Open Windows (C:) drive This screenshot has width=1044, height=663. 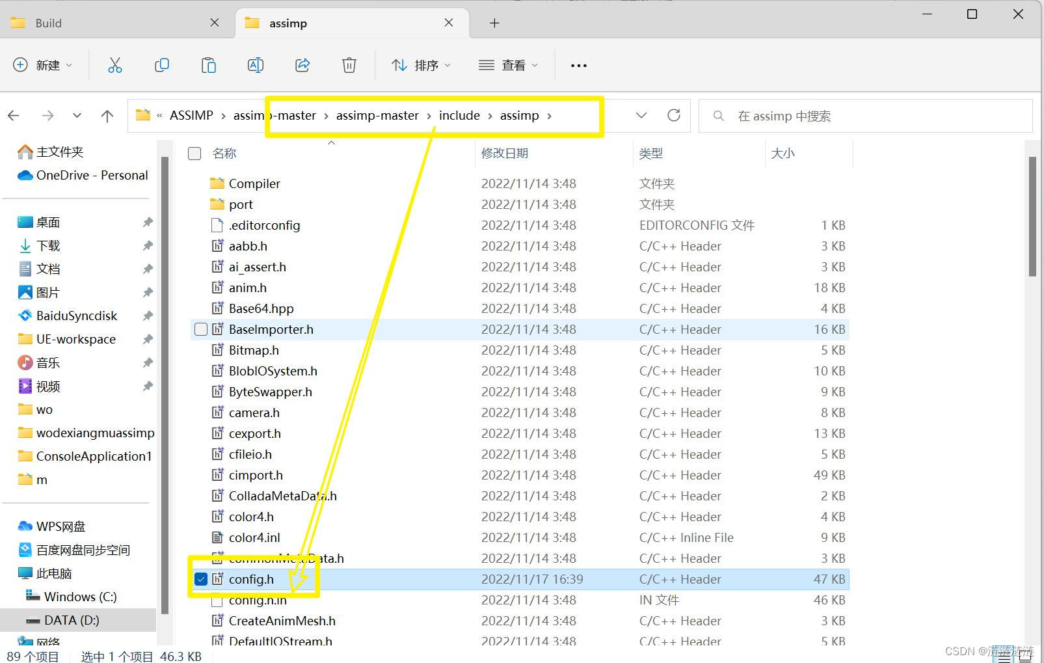click(x=71, y=597)
